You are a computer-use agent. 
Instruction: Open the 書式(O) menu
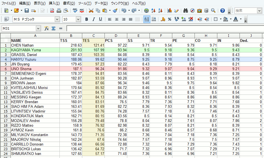coord(69,3)
